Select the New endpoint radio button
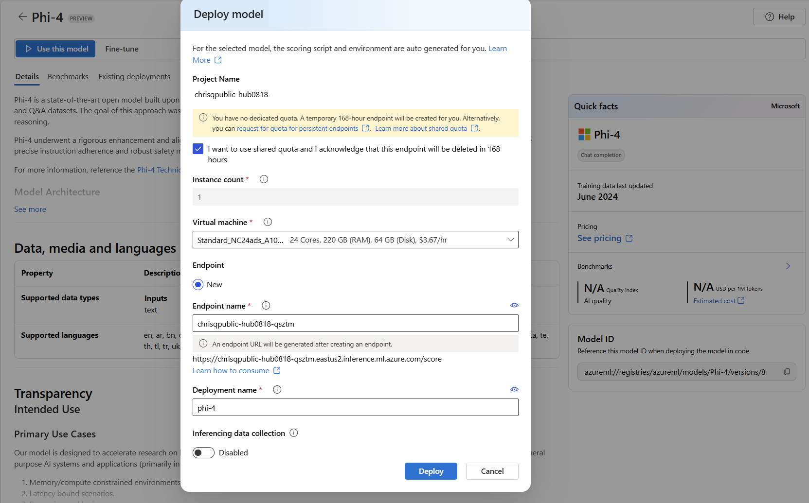The width and height of the screenshot is (809, 503). (198, 284)
